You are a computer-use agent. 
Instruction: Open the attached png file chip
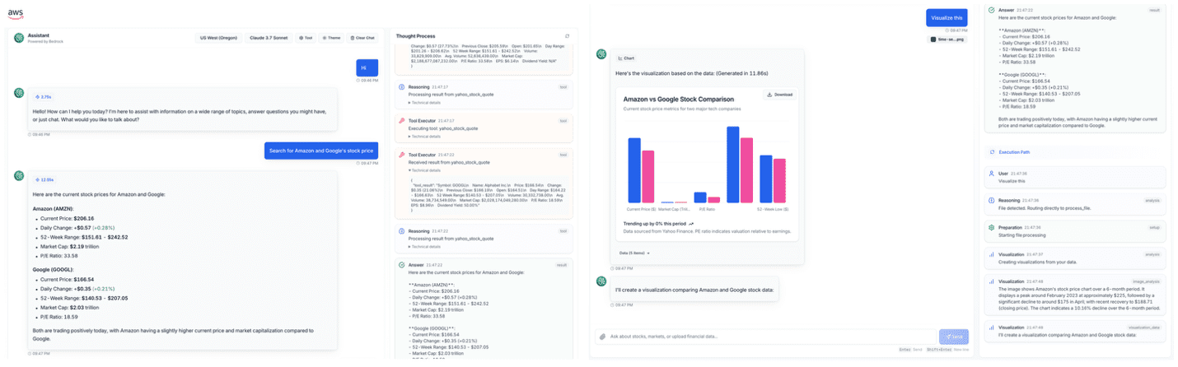[x=947, y=39]
